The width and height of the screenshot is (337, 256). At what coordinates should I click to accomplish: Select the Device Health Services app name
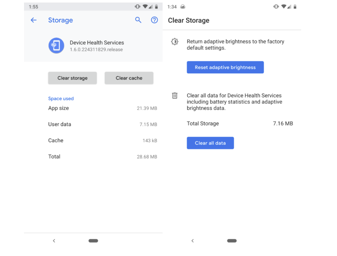click(x=97, y=43)
